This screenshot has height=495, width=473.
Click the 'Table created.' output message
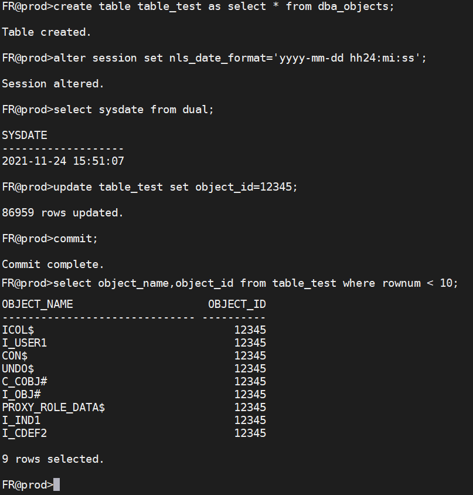pos(47,32)
